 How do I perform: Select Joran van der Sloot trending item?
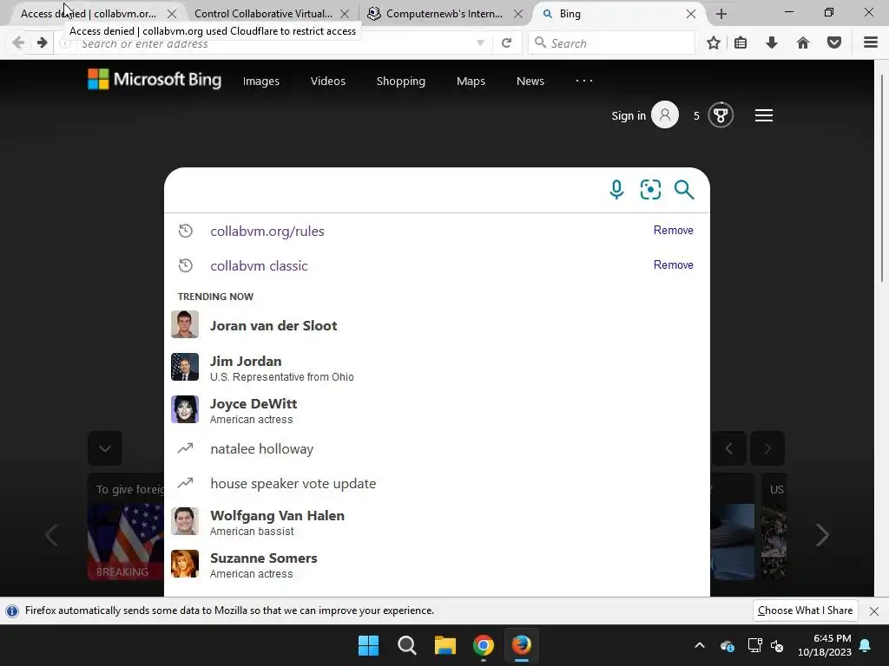437,326
